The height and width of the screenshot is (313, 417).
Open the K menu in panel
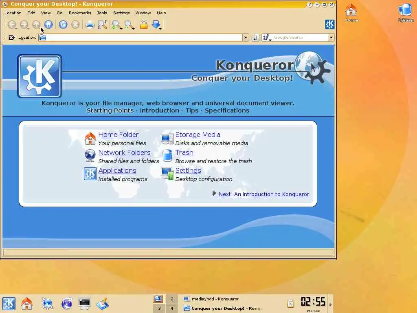(9, 303)
